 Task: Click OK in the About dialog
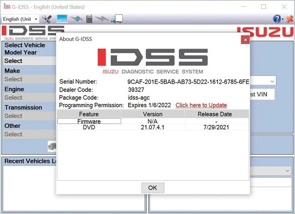[153, 188]
